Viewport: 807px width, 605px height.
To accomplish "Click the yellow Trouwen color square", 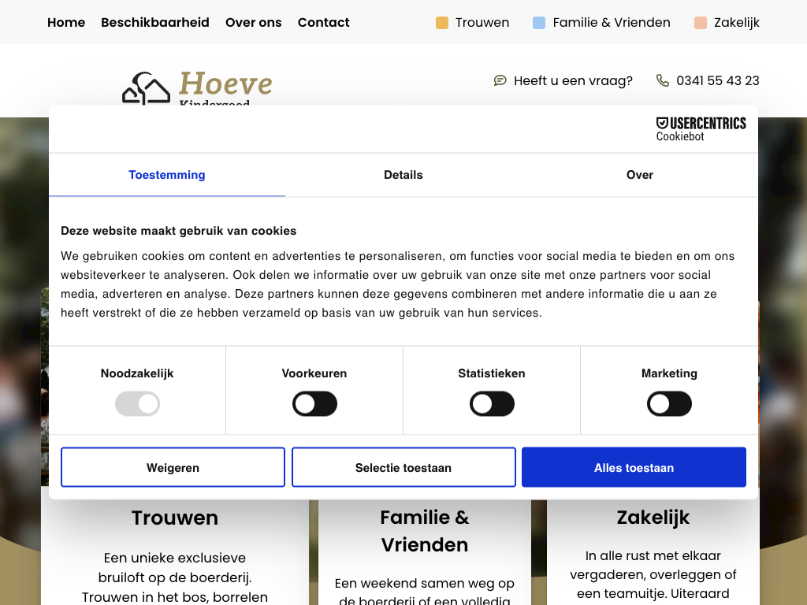I will click(x=442, y=23).
